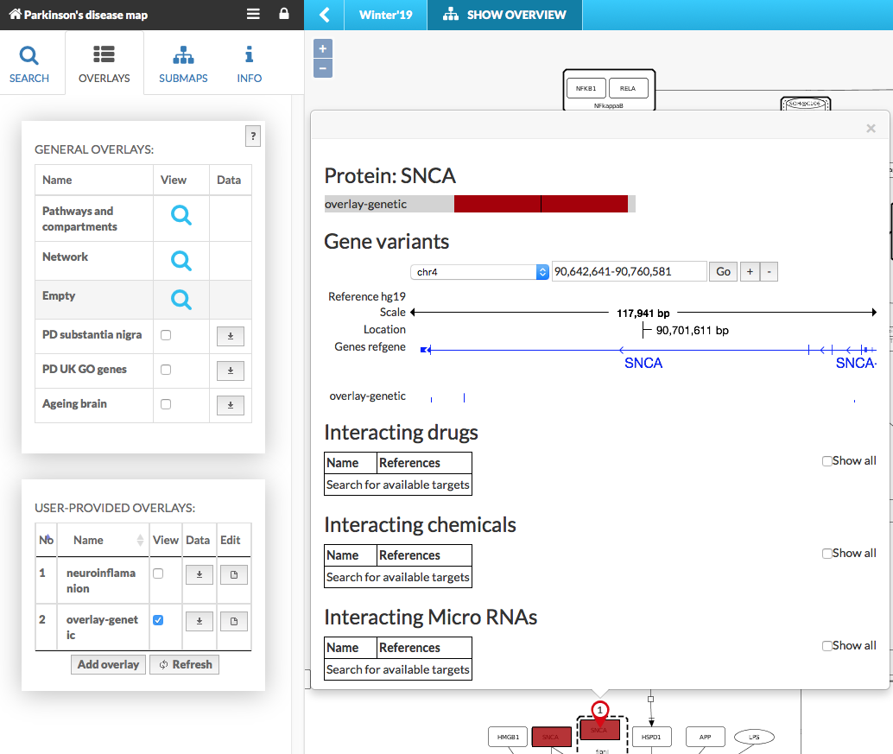Download PD substantia nigra overlay data

231,336
